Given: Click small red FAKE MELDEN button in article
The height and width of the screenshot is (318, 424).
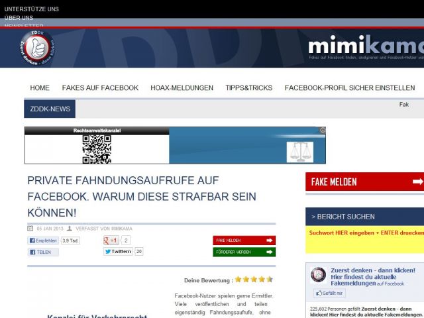Looking at the screenshot, I should coord(244,240).
